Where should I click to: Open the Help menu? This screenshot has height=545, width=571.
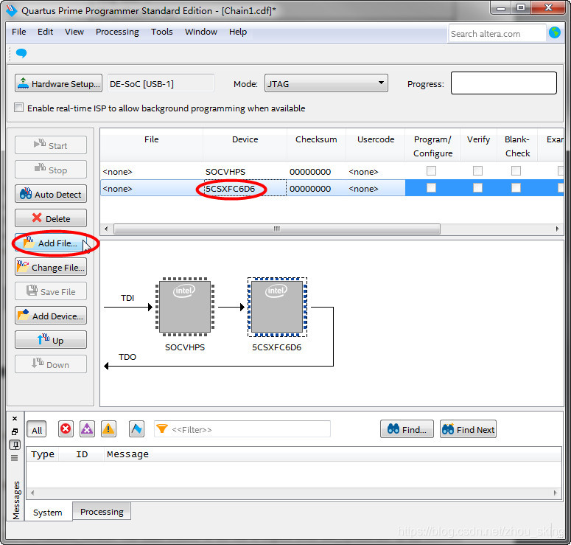(x=238, y=32)
